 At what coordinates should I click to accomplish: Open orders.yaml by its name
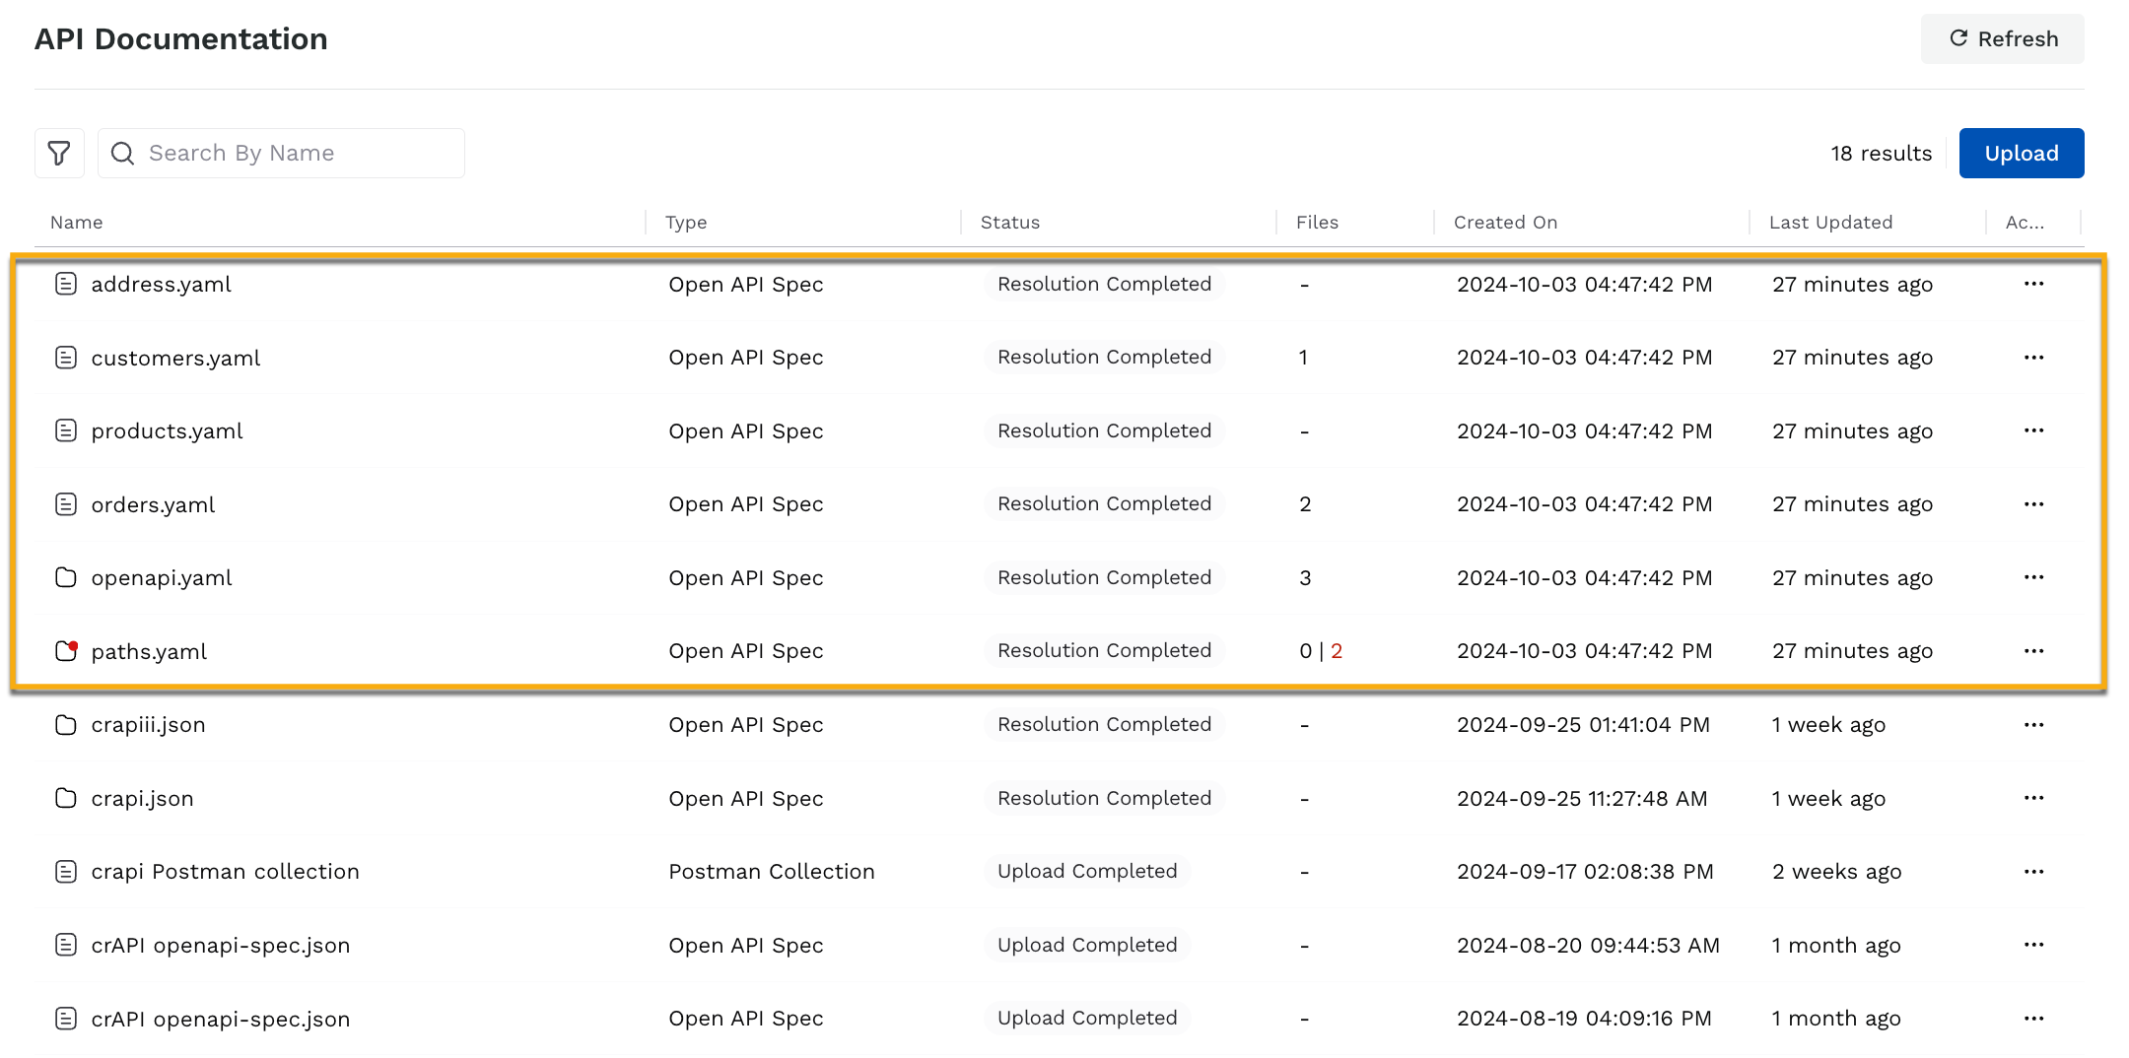[154, 504]
